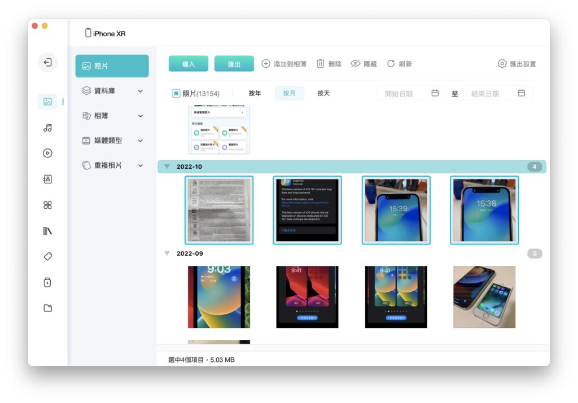Expand the 資料庫 chevron

[141, 91]
